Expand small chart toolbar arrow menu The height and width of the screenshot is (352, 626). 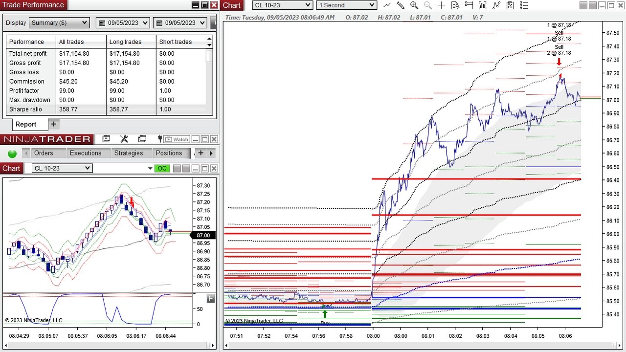[150, 169]
